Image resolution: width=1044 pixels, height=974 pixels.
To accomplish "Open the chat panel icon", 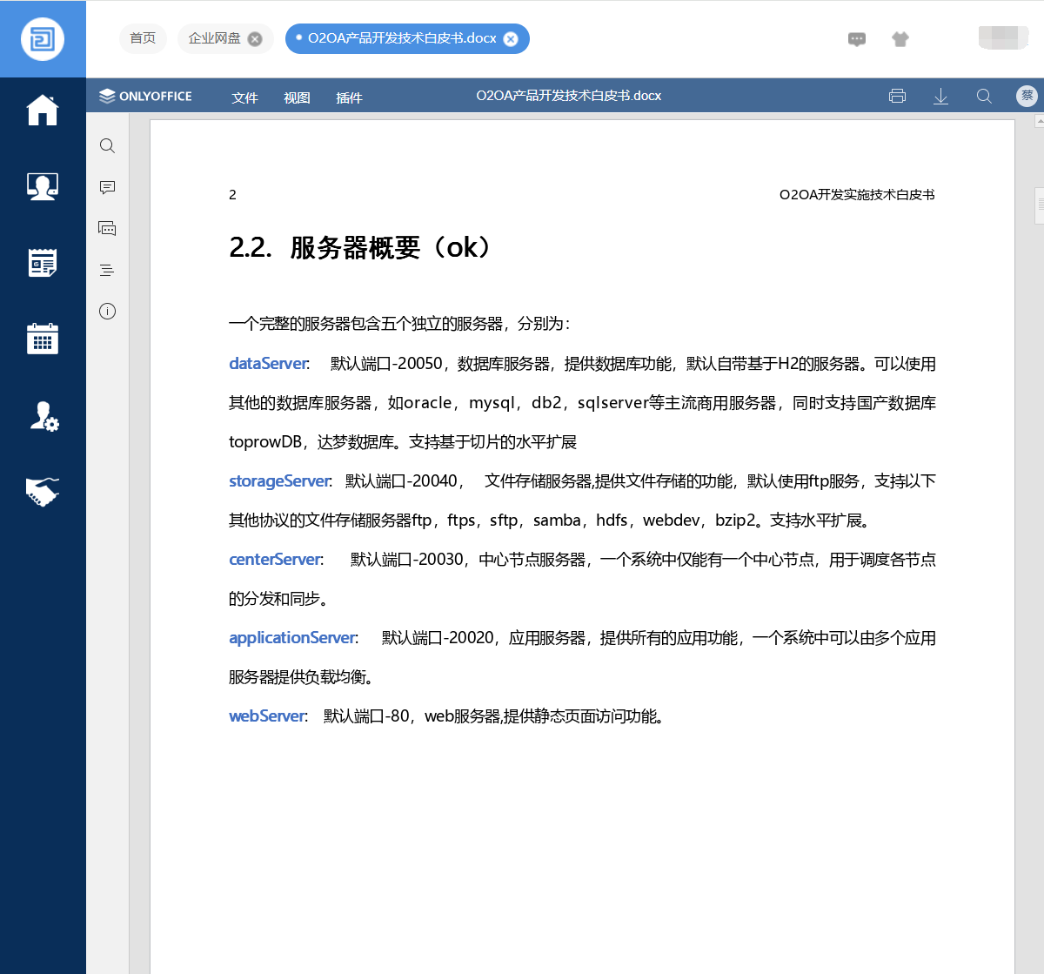I will click(107, 228).
